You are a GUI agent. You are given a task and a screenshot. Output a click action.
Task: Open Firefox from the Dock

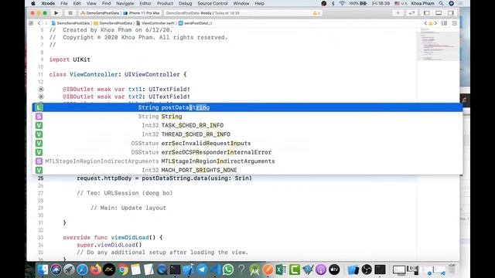coord(96,270)
